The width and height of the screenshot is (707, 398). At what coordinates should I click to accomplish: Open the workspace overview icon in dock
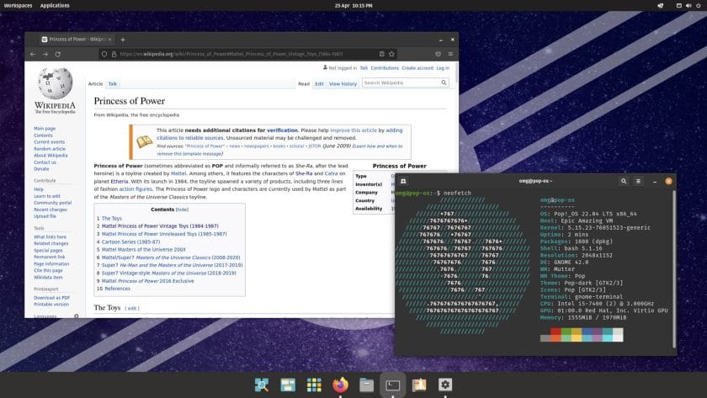[288, 385]
